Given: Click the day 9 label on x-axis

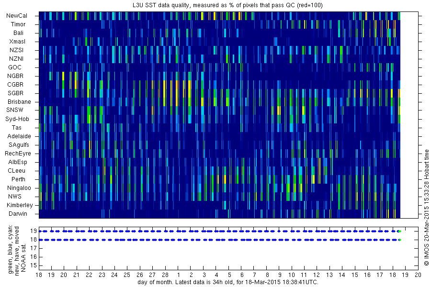Looking at the screenshot, I should (280, 275).
